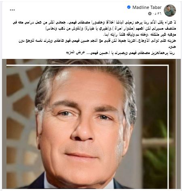Click the gear audience icon beside the timestamp
Viewport: 182px width, 191px height.
tap(150, 13)
